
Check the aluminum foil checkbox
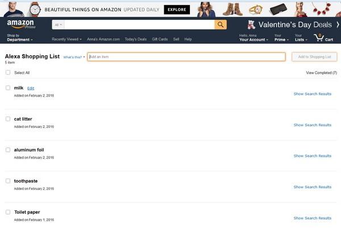[x=8, y=150]
